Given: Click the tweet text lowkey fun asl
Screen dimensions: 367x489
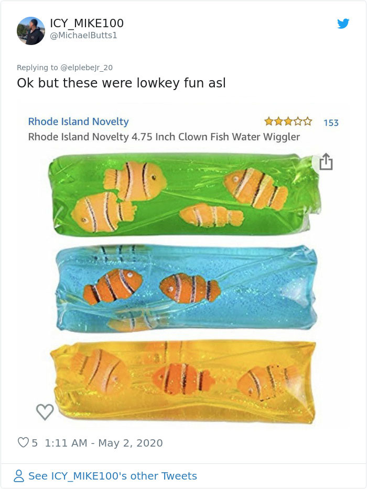Looking at the screenshot, I should (121, 83).
